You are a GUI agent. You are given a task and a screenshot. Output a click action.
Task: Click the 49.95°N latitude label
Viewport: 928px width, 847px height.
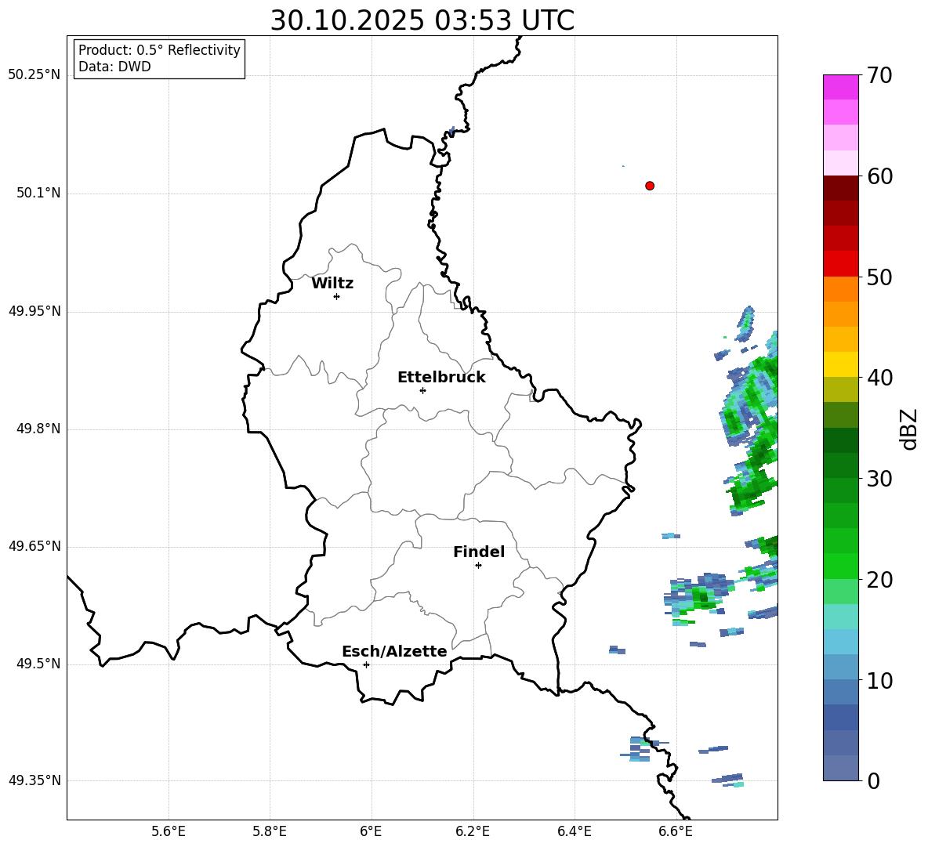[34, 311]
